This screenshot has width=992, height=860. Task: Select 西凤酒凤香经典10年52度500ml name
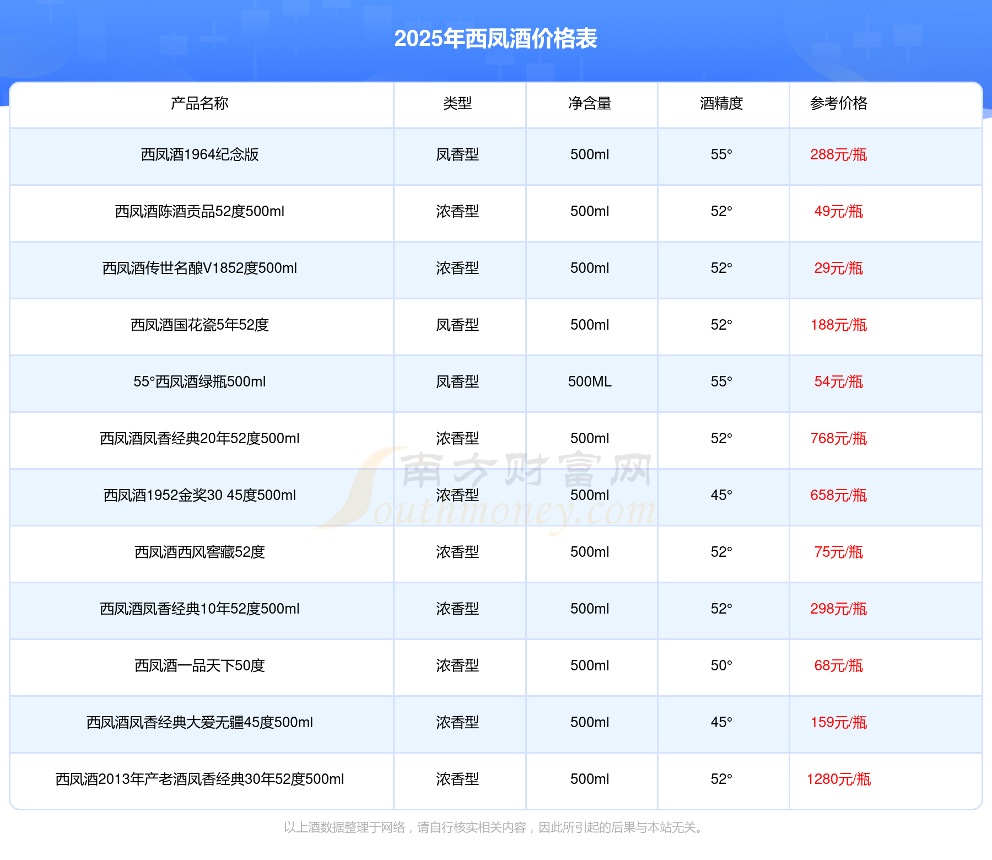[x=200, y=609]
